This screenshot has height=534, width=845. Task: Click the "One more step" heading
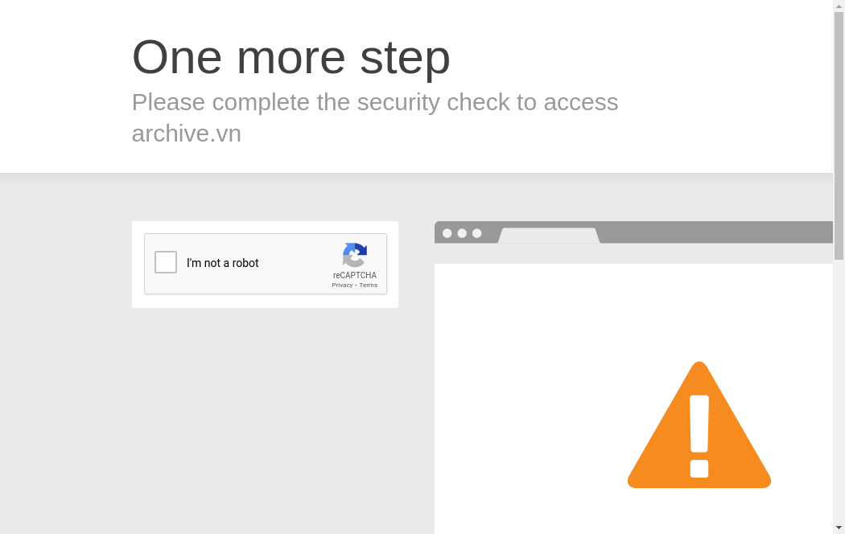(x=291, y=57)
